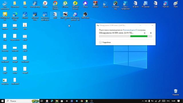Open Google Chrome from the taskbar
The height and width of the screenshot is (103, 183).
(82, 101)
